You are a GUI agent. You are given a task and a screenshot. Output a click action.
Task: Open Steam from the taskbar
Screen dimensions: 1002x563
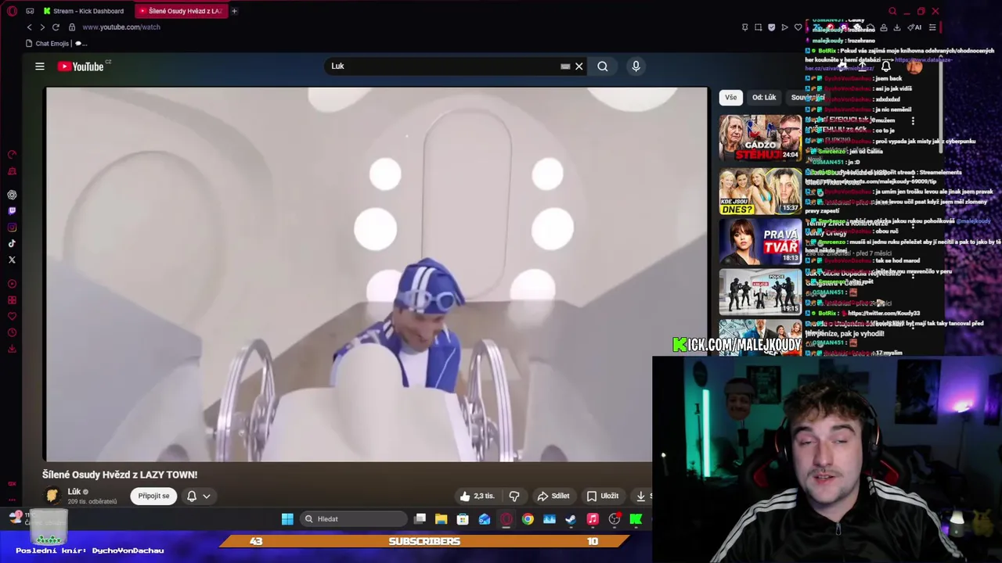click(571, 519)
